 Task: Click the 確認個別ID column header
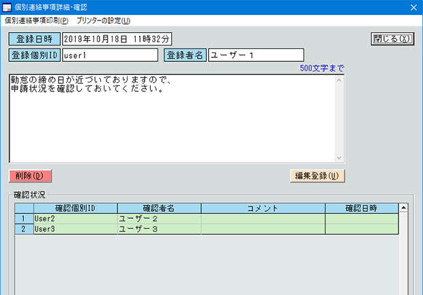pyautogui.click(x=76, y=208)
